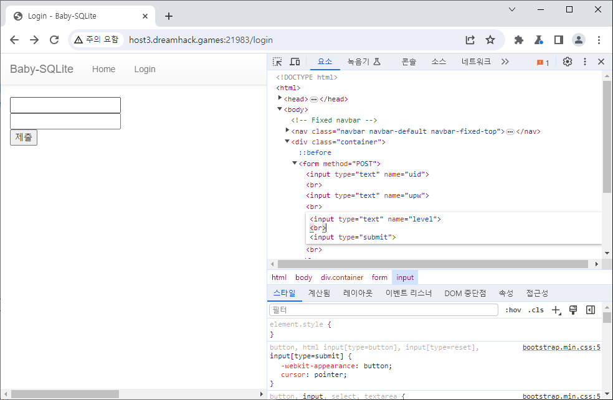Toggle the :hov element state panel

tap(513, 310)
